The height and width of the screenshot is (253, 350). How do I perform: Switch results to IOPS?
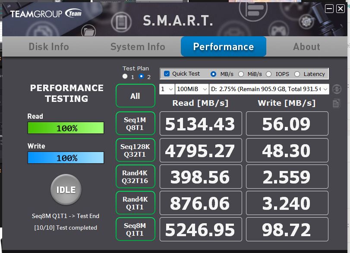pos(269,74)
